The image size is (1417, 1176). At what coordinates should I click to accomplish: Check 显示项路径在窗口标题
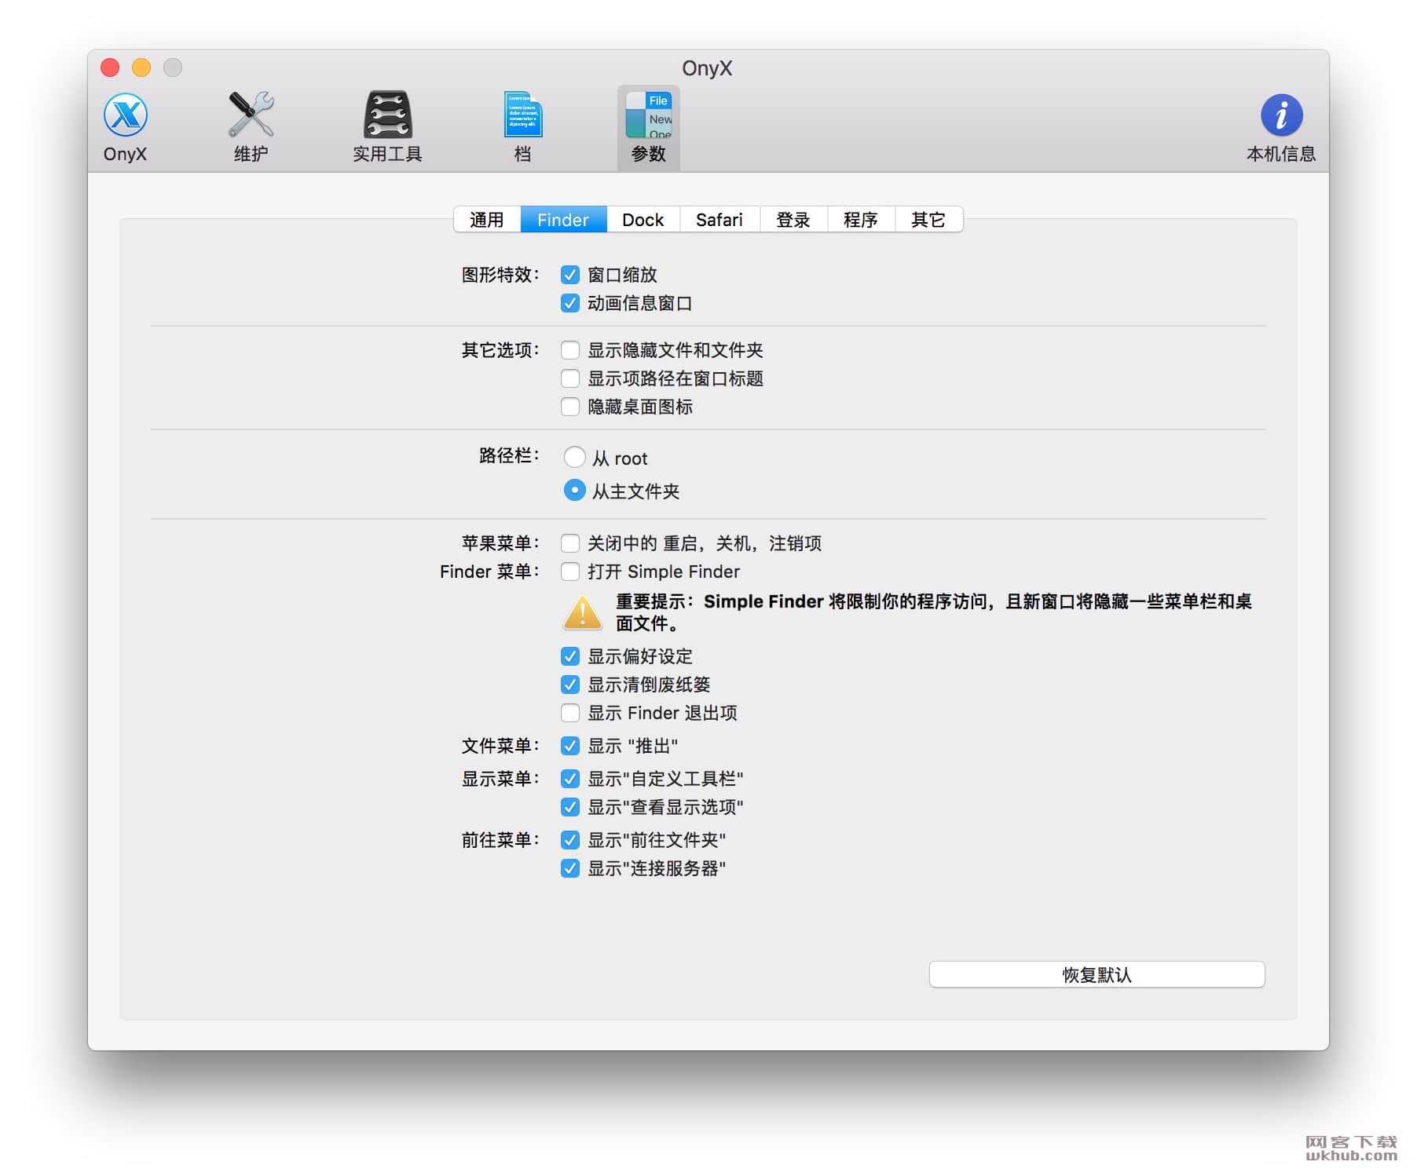coord(570,378)
